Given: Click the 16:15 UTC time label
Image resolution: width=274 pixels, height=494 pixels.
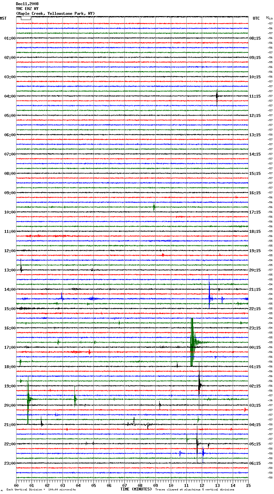Looking at the screenshot, I should (x=255, y=193).
